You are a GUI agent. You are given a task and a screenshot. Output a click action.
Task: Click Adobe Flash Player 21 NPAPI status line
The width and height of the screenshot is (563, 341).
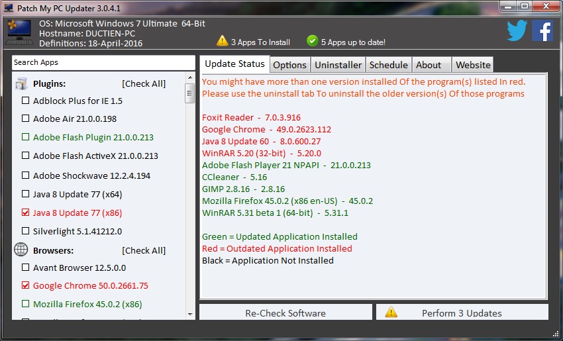coord(286,165)
